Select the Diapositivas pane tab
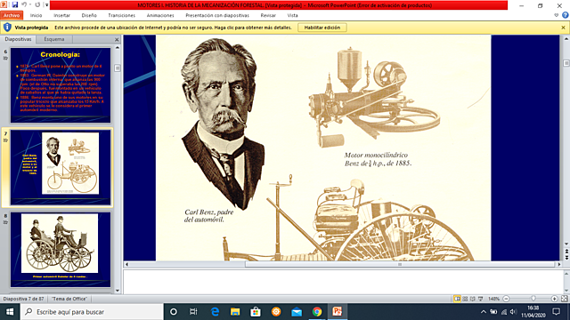 tap(18, 39)
